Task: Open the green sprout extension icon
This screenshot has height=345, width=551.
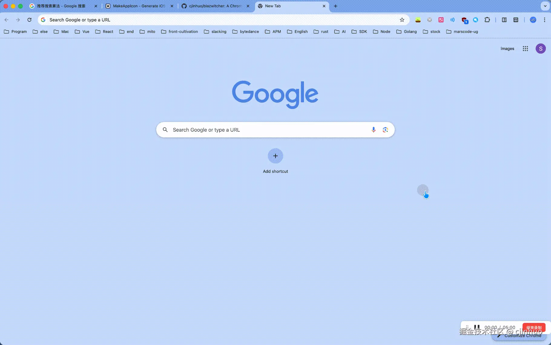Action: coord(418,20)
